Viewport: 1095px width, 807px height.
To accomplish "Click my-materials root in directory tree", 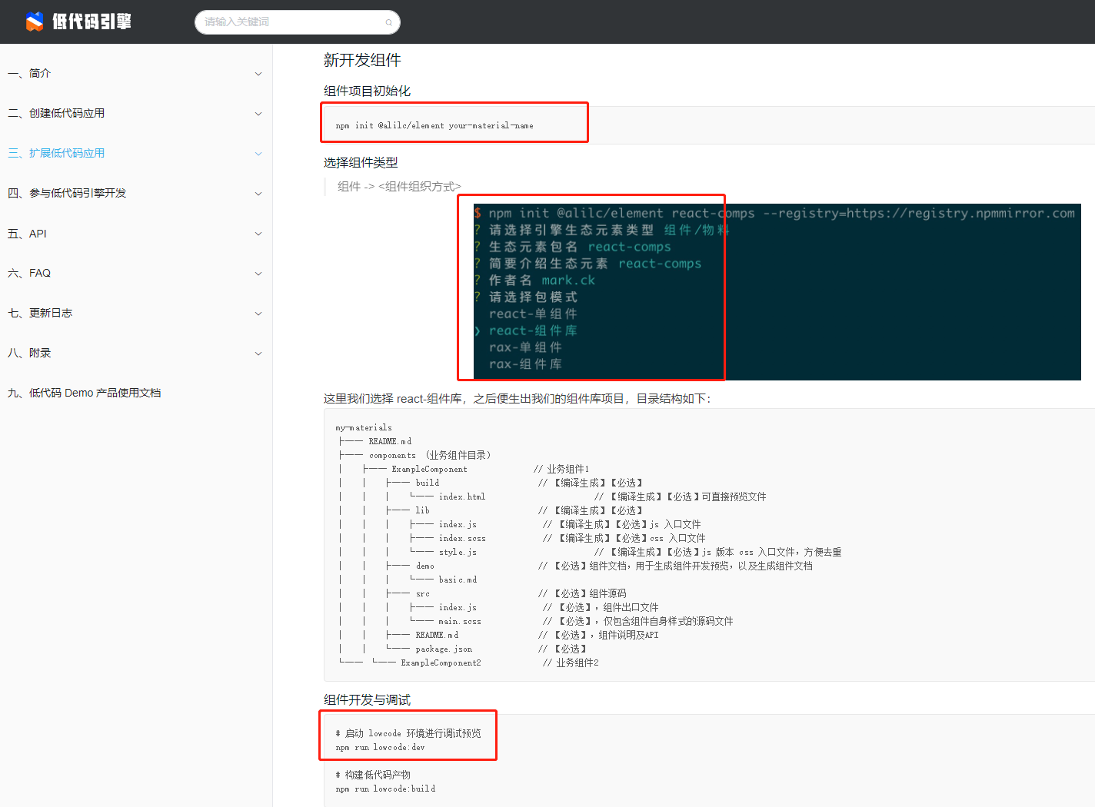I will pos(364,427).
